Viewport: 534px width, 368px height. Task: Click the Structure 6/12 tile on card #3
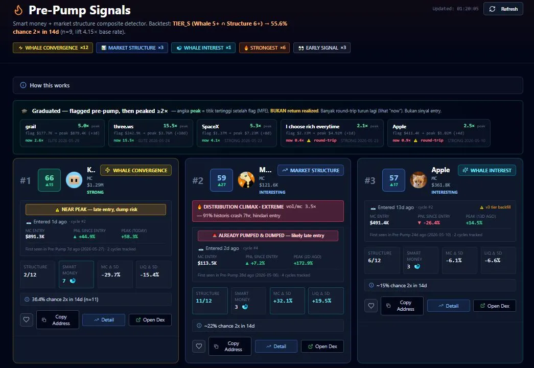pyautogui.click(x=382, y=260)
